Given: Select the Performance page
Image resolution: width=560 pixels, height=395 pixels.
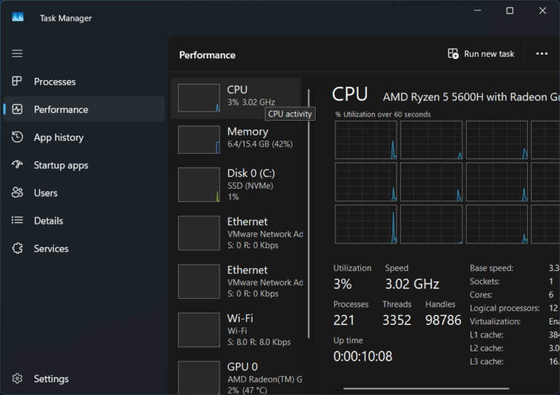Looking at the screenshot, I should (84, 109).
